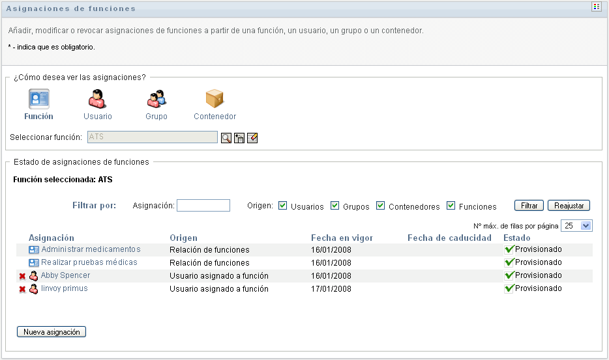This screenshot has height=360, width=609.
Task: Click the user icon beside Abby Spencer
Action: tap(34, 276)
